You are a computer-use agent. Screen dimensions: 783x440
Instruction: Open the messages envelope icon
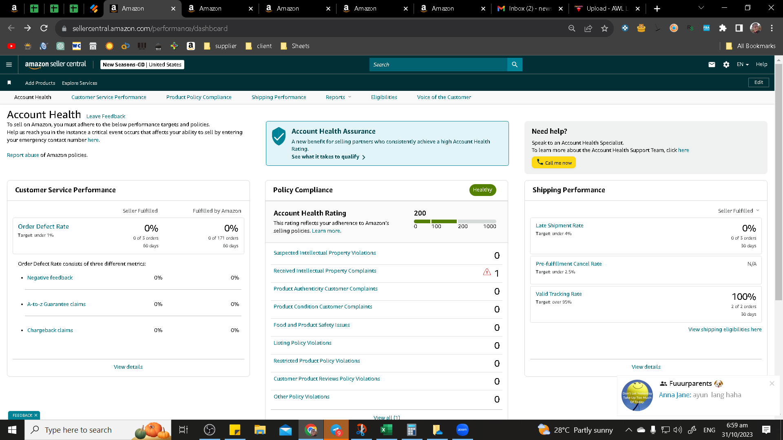(x=712, y=64)
